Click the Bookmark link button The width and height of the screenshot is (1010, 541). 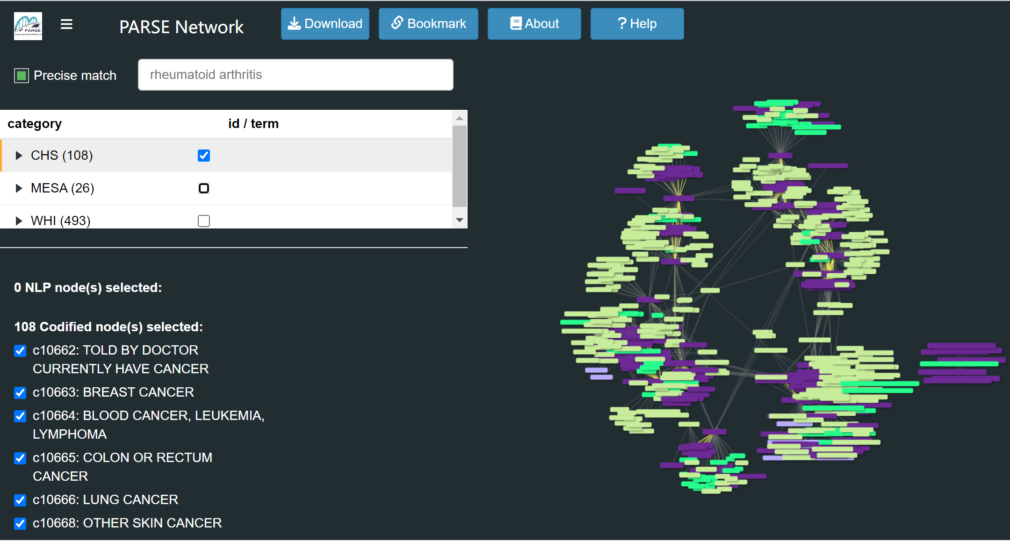point(428,24)
